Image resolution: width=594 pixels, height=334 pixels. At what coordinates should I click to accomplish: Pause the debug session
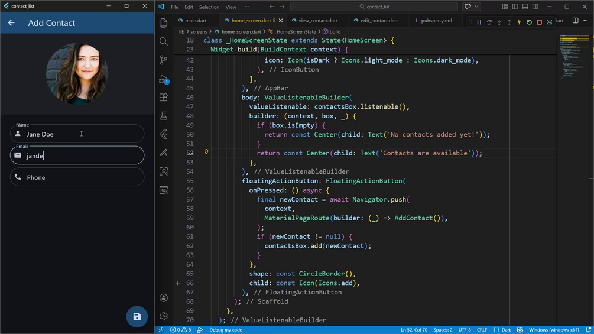(x=479, y=22)
